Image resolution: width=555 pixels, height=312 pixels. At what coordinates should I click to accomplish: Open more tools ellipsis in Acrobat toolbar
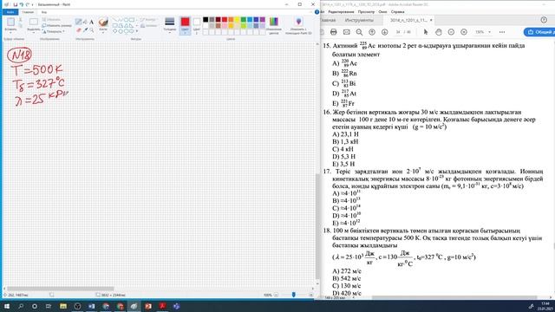pyautogui.click(x=502, y=32)
